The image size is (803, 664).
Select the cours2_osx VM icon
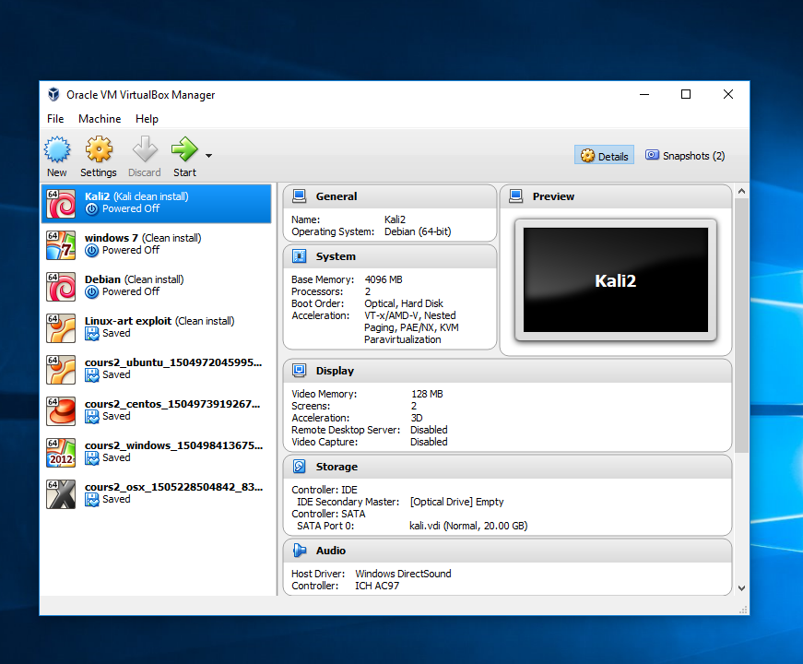pos(61,493)
